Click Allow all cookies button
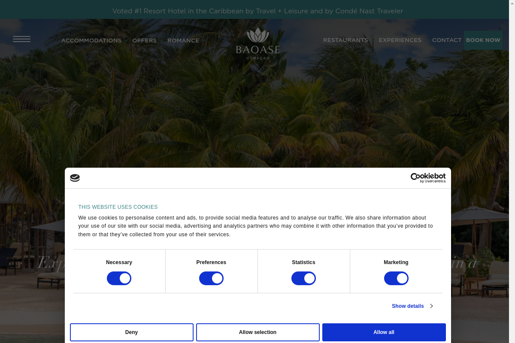Viewport: 515px width, 343px height. click(384, 332)
